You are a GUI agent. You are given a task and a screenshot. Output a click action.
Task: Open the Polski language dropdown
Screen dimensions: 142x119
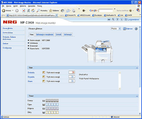click(x=116, y=29)
